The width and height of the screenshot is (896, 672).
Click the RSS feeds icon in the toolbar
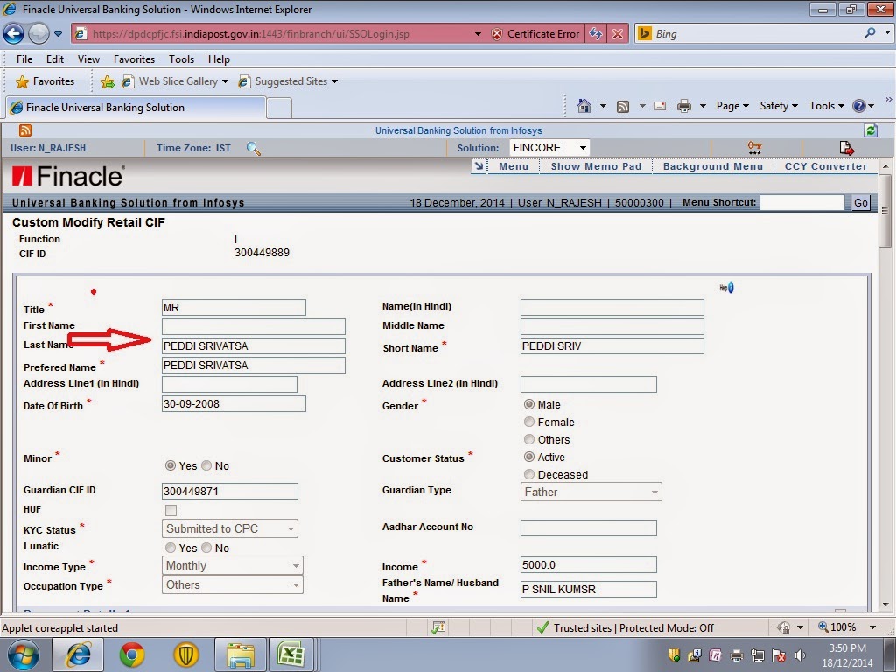coord(623,105)
